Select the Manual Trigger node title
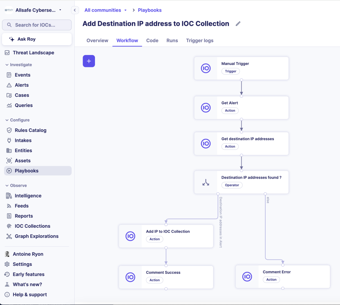This screenshot has width=340, height=305. (235, 64)
